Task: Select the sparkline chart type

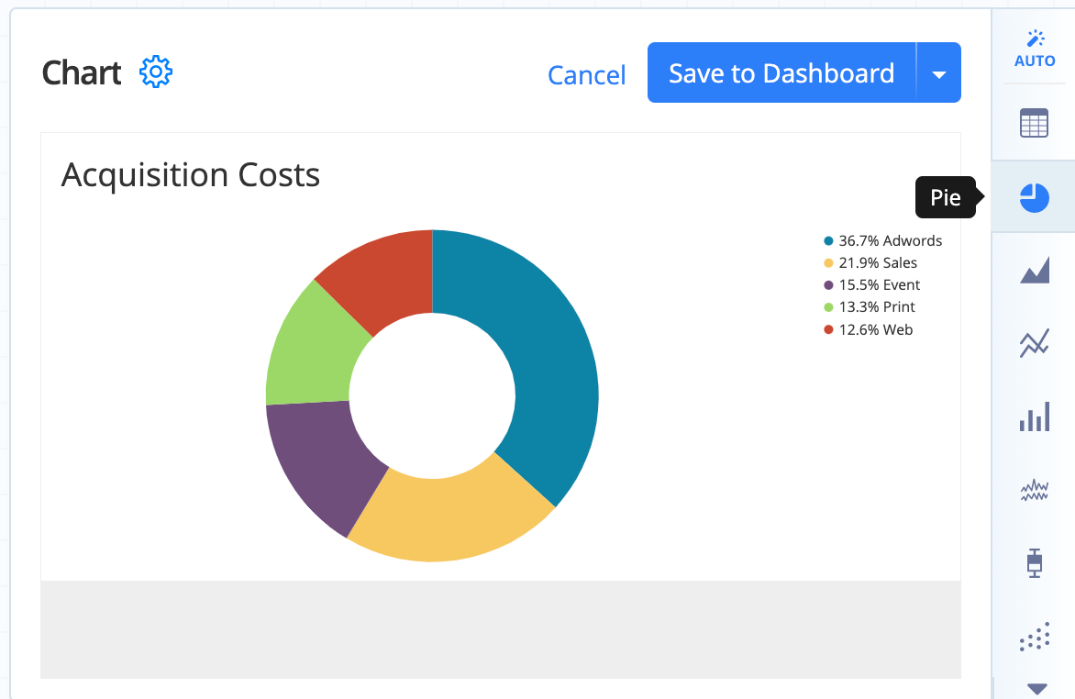Action: pos(1034,490)
